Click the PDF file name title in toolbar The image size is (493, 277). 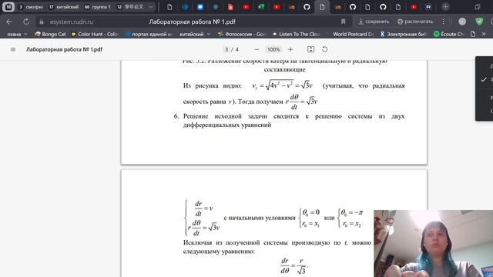(64, 49)
